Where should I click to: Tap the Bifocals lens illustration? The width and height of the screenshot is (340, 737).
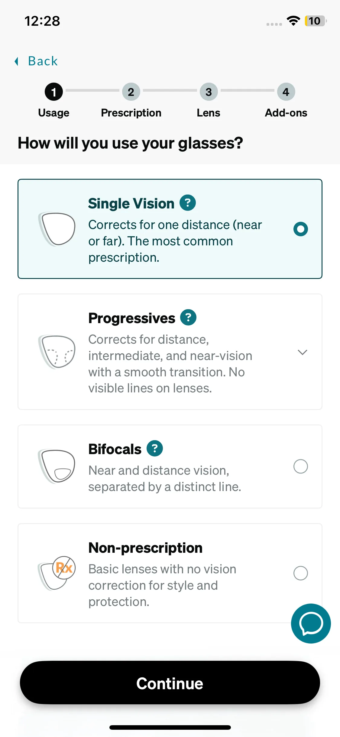tap(57, 466)
